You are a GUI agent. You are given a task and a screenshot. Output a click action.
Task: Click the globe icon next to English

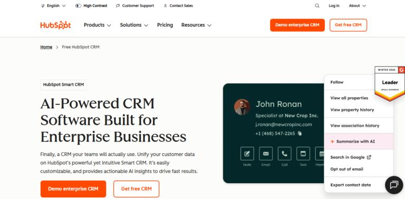[x=43, y=6]
